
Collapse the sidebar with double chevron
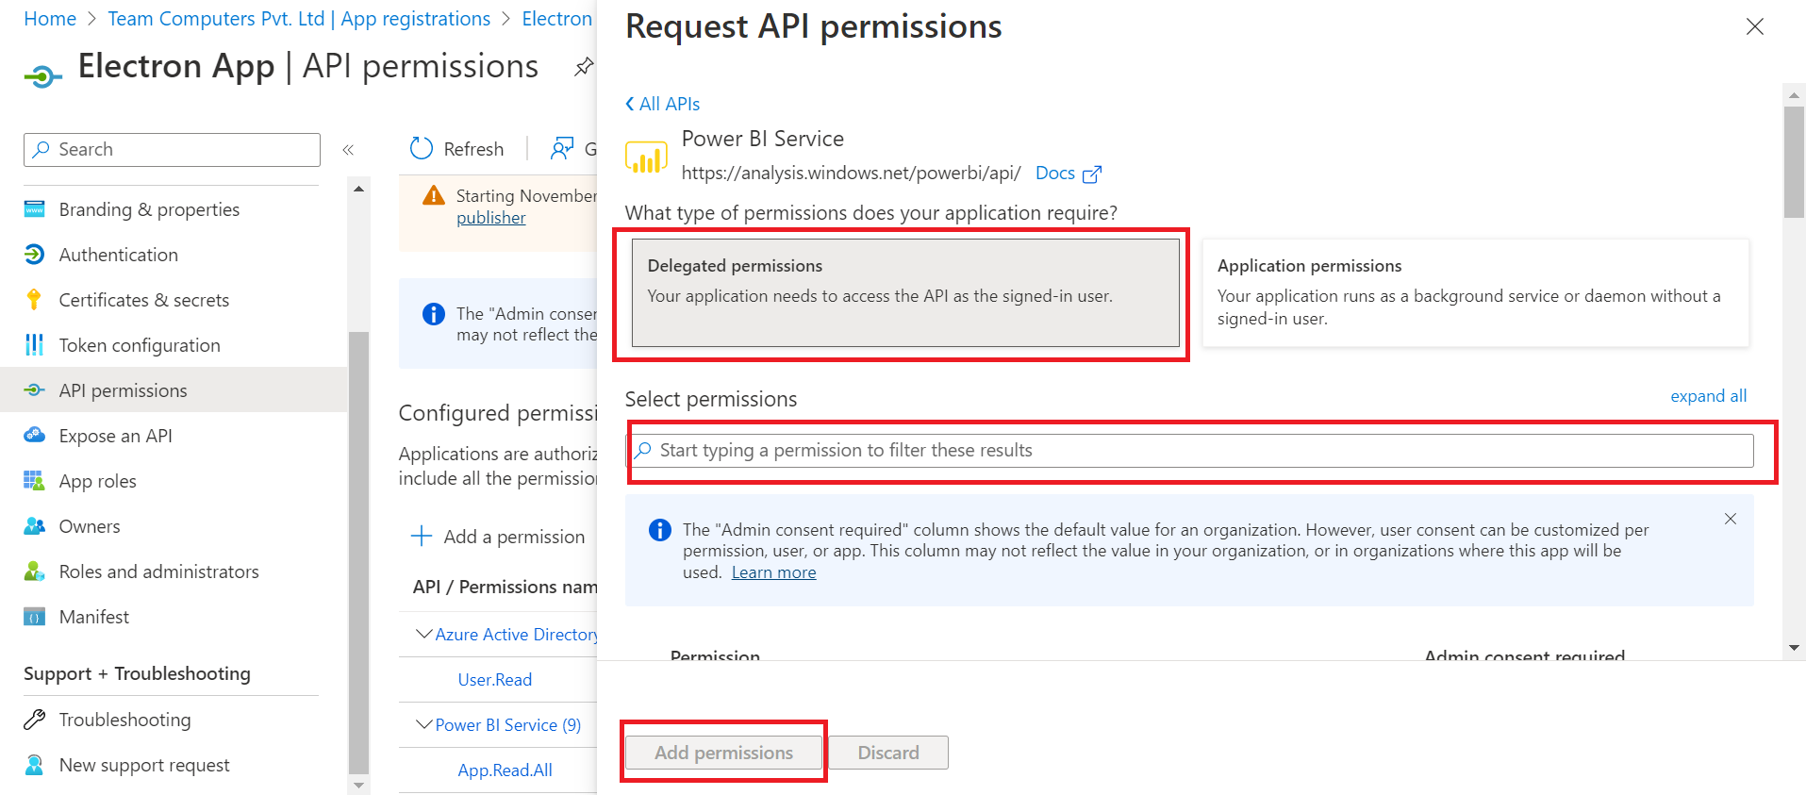tap(348, 150)
